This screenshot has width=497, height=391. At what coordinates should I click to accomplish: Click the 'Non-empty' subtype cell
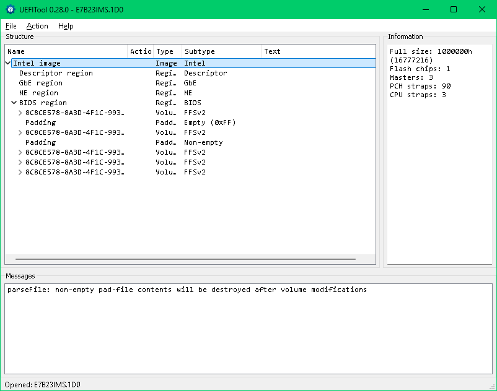point(203,142)
